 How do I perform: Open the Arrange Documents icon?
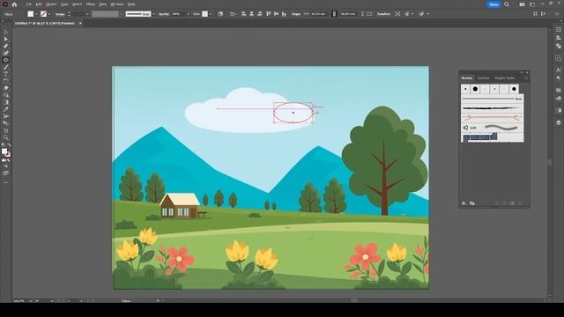[522, 4]
